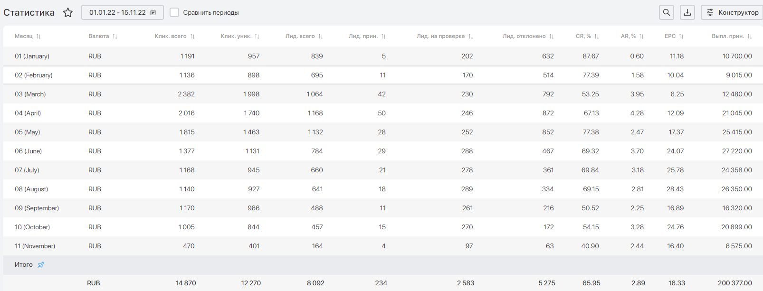Screen dimensions: 763x291
Task: Click the pin icon next to Итого
Action: [41, 265]
